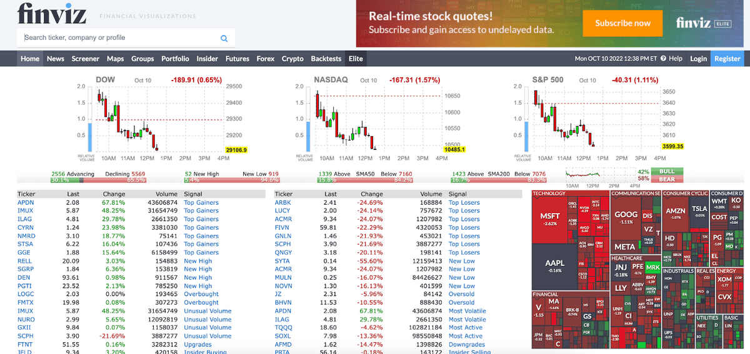Open the Forex menu item

[x=266, y=59]
